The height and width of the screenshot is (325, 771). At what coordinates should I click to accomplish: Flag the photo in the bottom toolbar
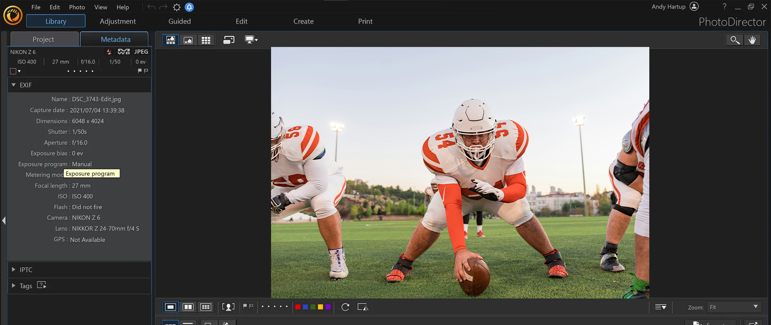point(245,306)
